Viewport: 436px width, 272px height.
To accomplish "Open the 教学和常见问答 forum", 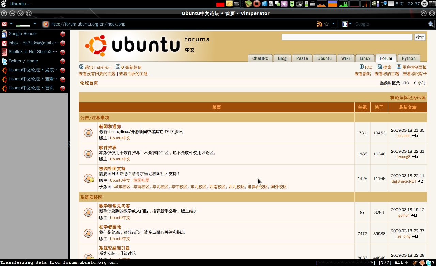I will click(114, 206).
